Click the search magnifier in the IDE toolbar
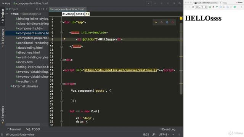Screen dimensions: 244x137 (x=180, y=3)
